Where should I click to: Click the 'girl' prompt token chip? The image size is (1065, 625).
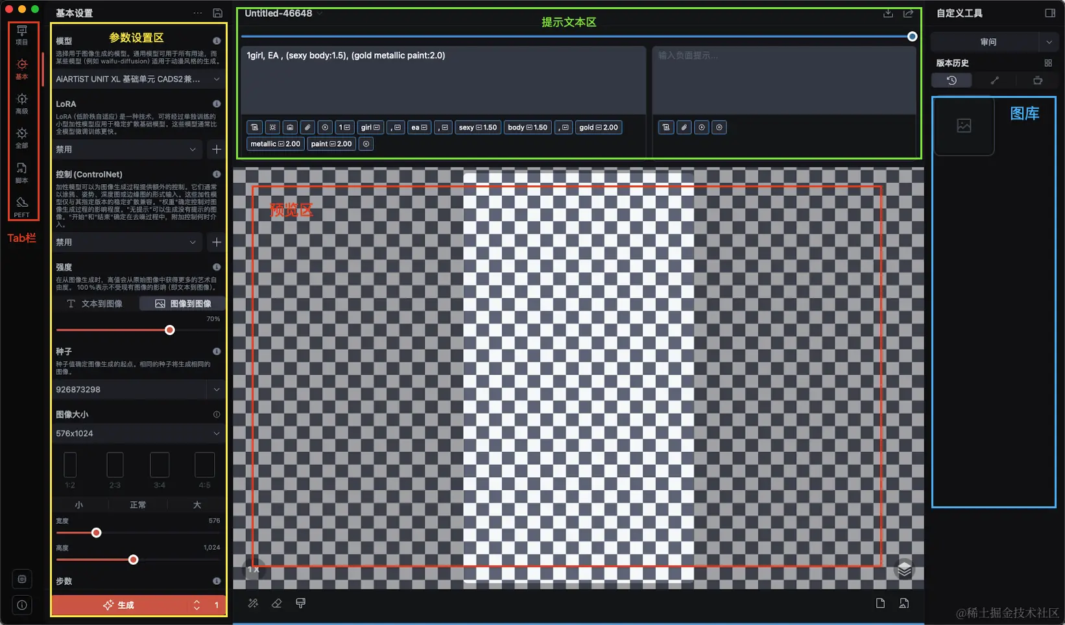370,127
